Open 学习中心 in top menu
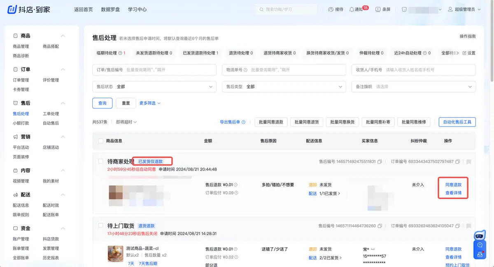Viewport: 494px width, 267px height. click(137, 9)
